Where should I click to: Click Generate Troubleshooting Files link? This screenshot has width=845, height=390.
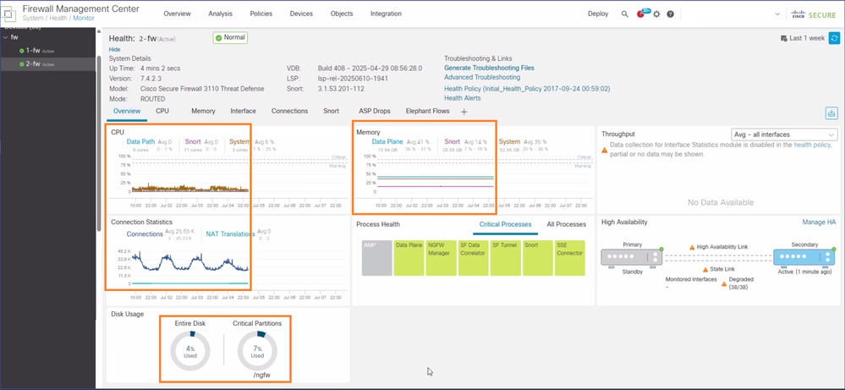pos(490,68)
